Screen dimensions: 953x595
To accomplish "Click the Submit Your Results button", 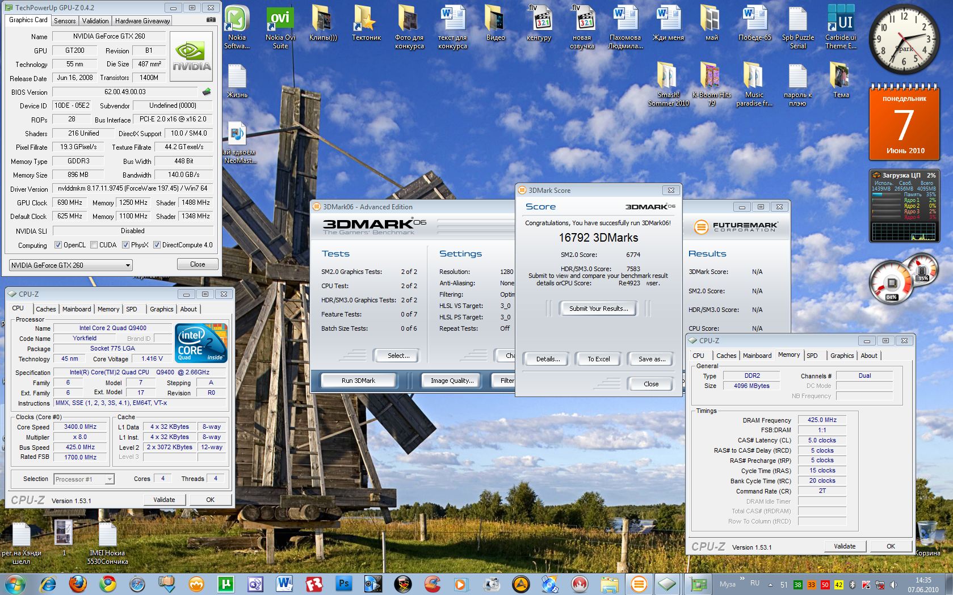I will [598, 309].
